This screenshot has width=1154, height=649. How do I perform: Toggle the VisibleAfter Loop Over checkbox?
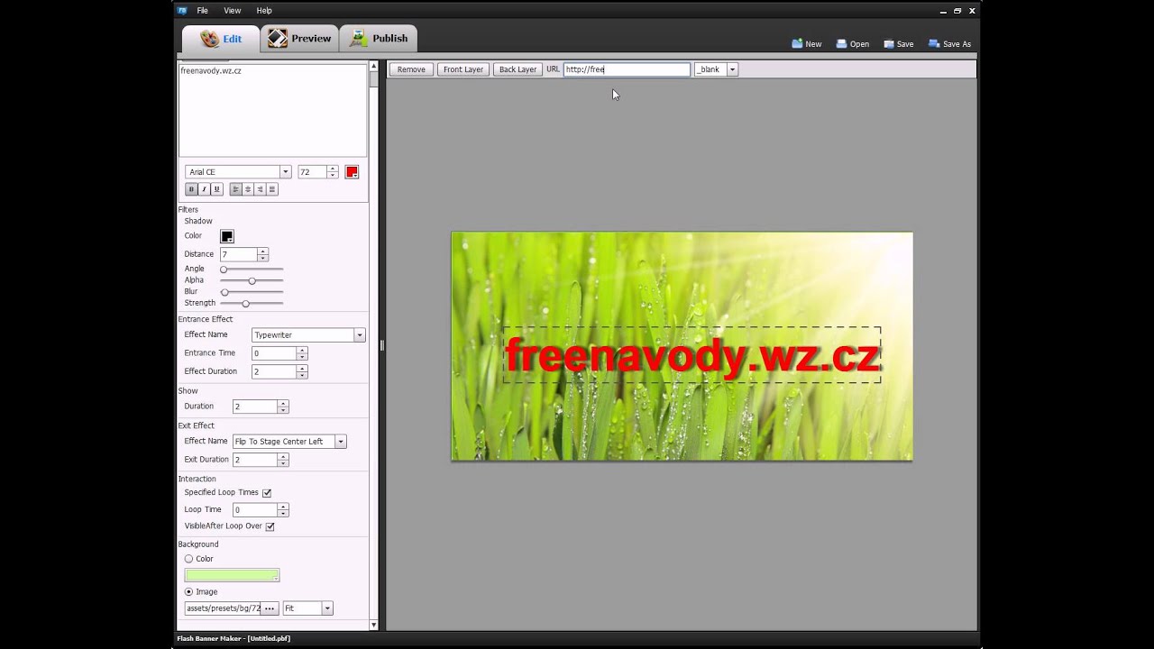270,526
